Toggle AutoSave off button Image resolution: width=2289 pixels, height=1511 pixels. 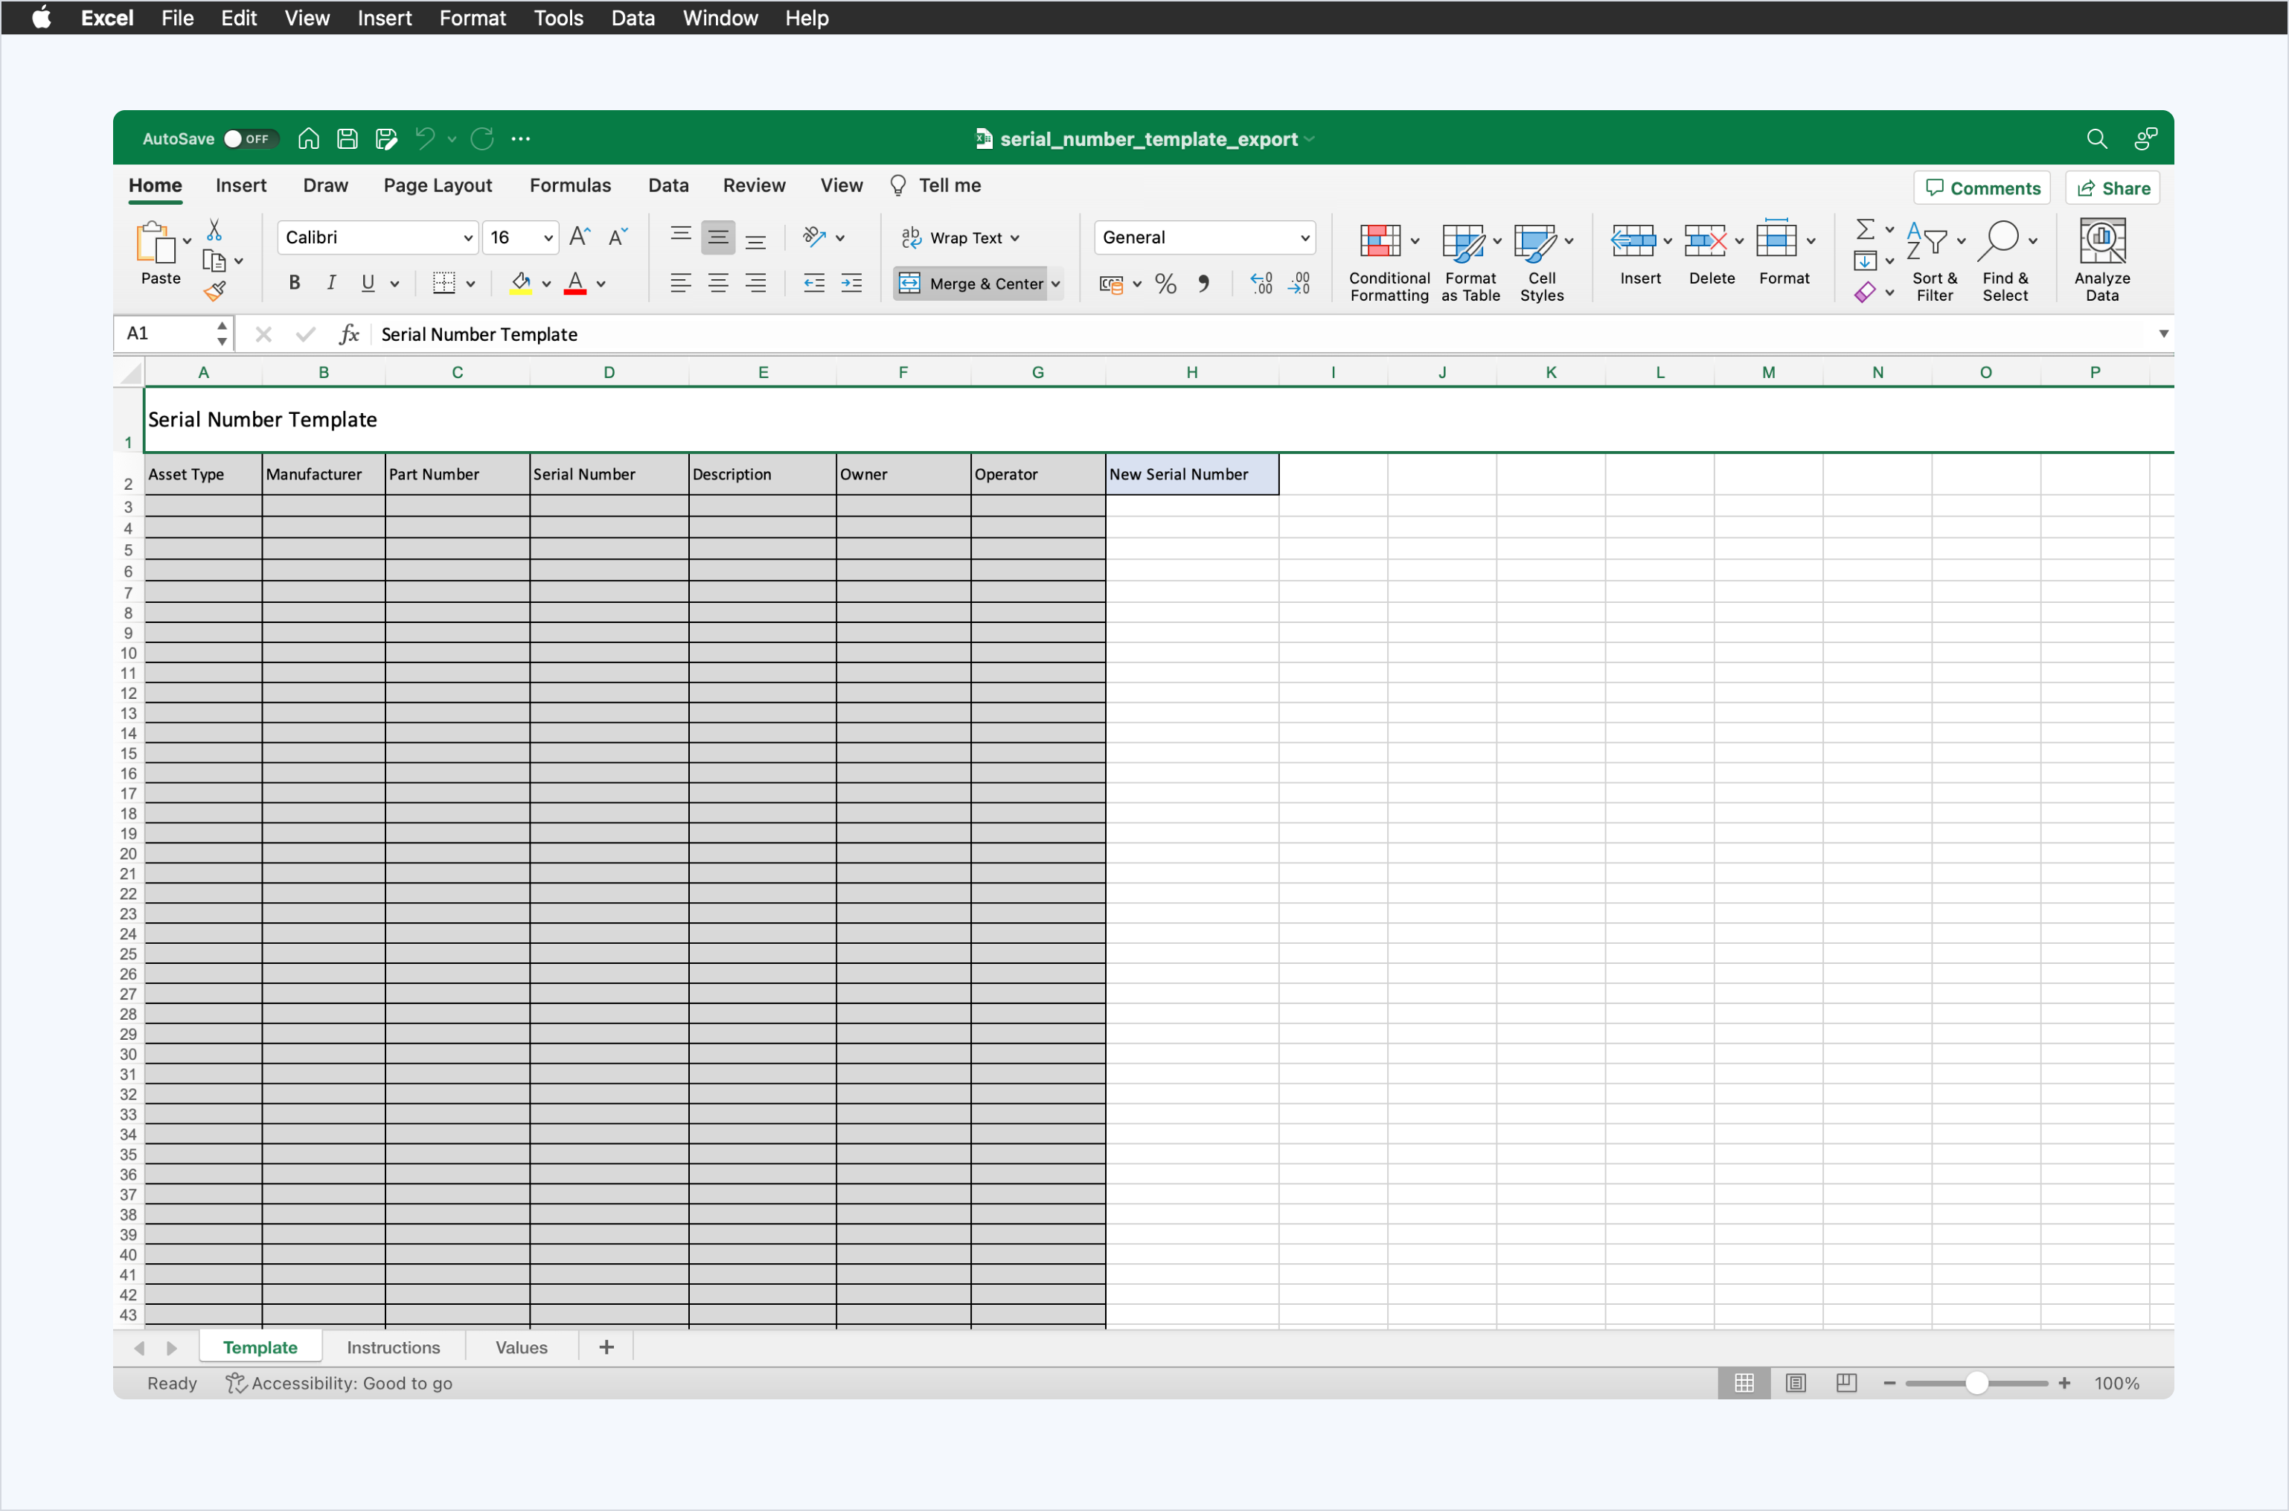coord(249,138)
